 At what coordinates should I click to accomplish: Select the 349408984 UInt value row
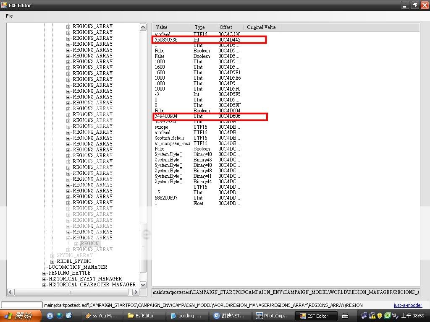210,117
